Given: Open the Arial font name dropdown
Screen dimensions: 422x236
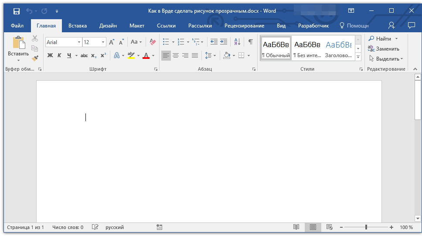Looking at the screenshot, I should (79, 42).
